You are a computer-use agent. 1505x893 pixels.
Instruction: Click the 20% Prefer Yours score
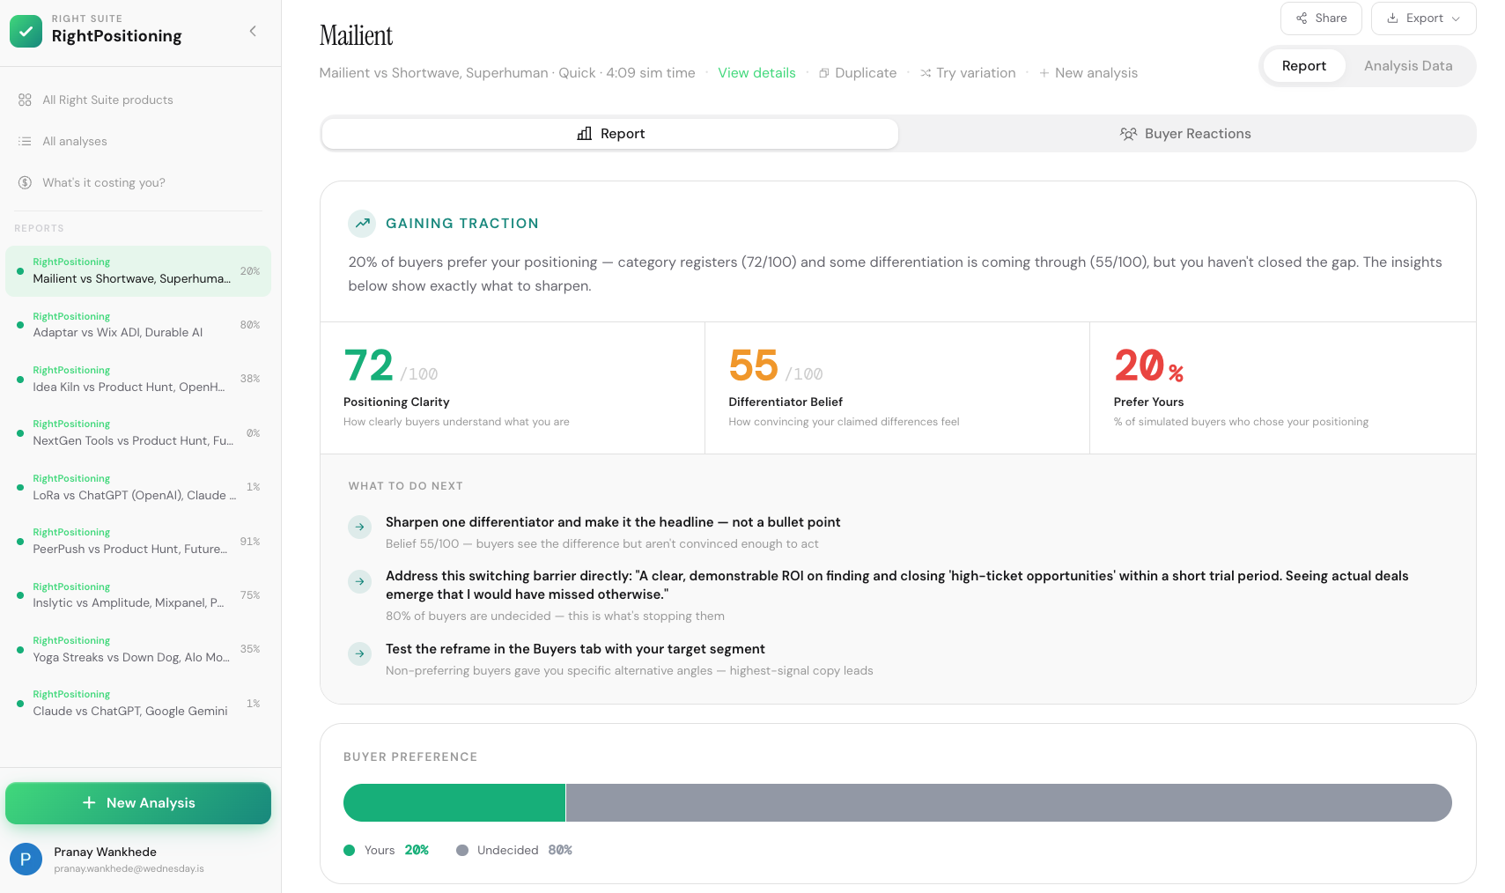click(1149, 365)
